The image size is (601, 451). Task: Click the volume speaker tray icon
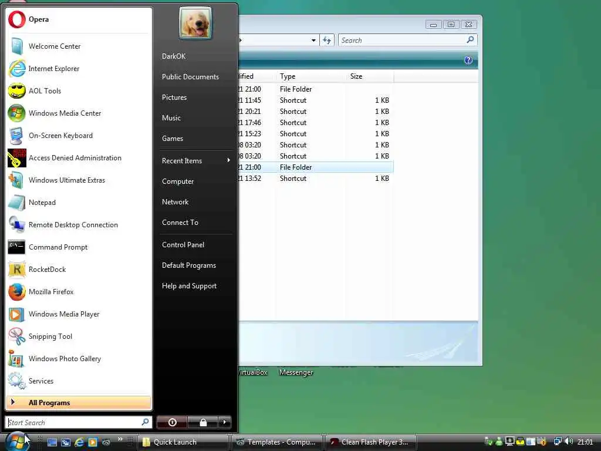click(569, 442)
